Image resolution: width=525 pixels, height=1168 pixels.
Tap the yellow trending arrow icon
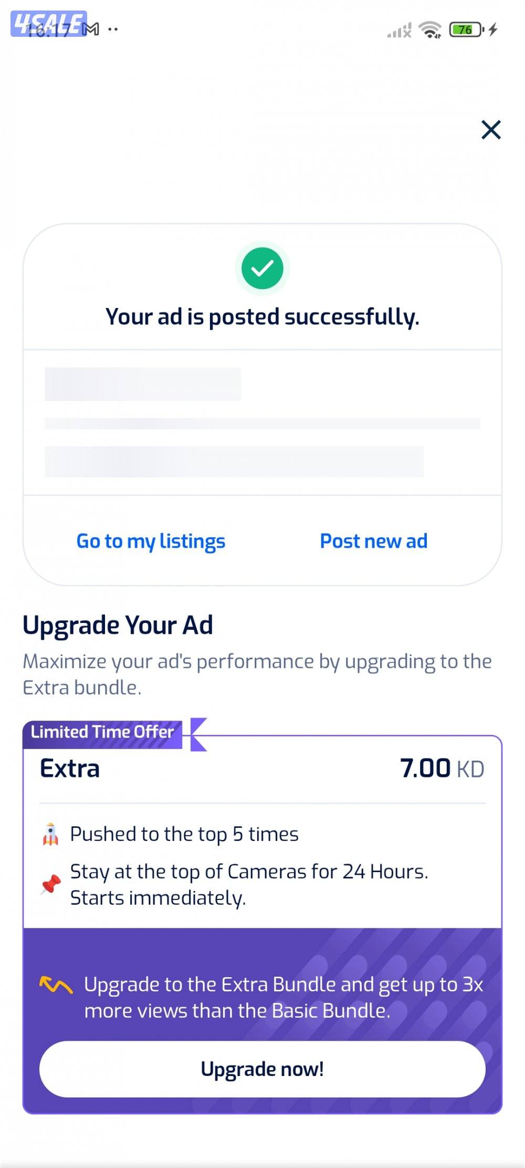[56, 985]
